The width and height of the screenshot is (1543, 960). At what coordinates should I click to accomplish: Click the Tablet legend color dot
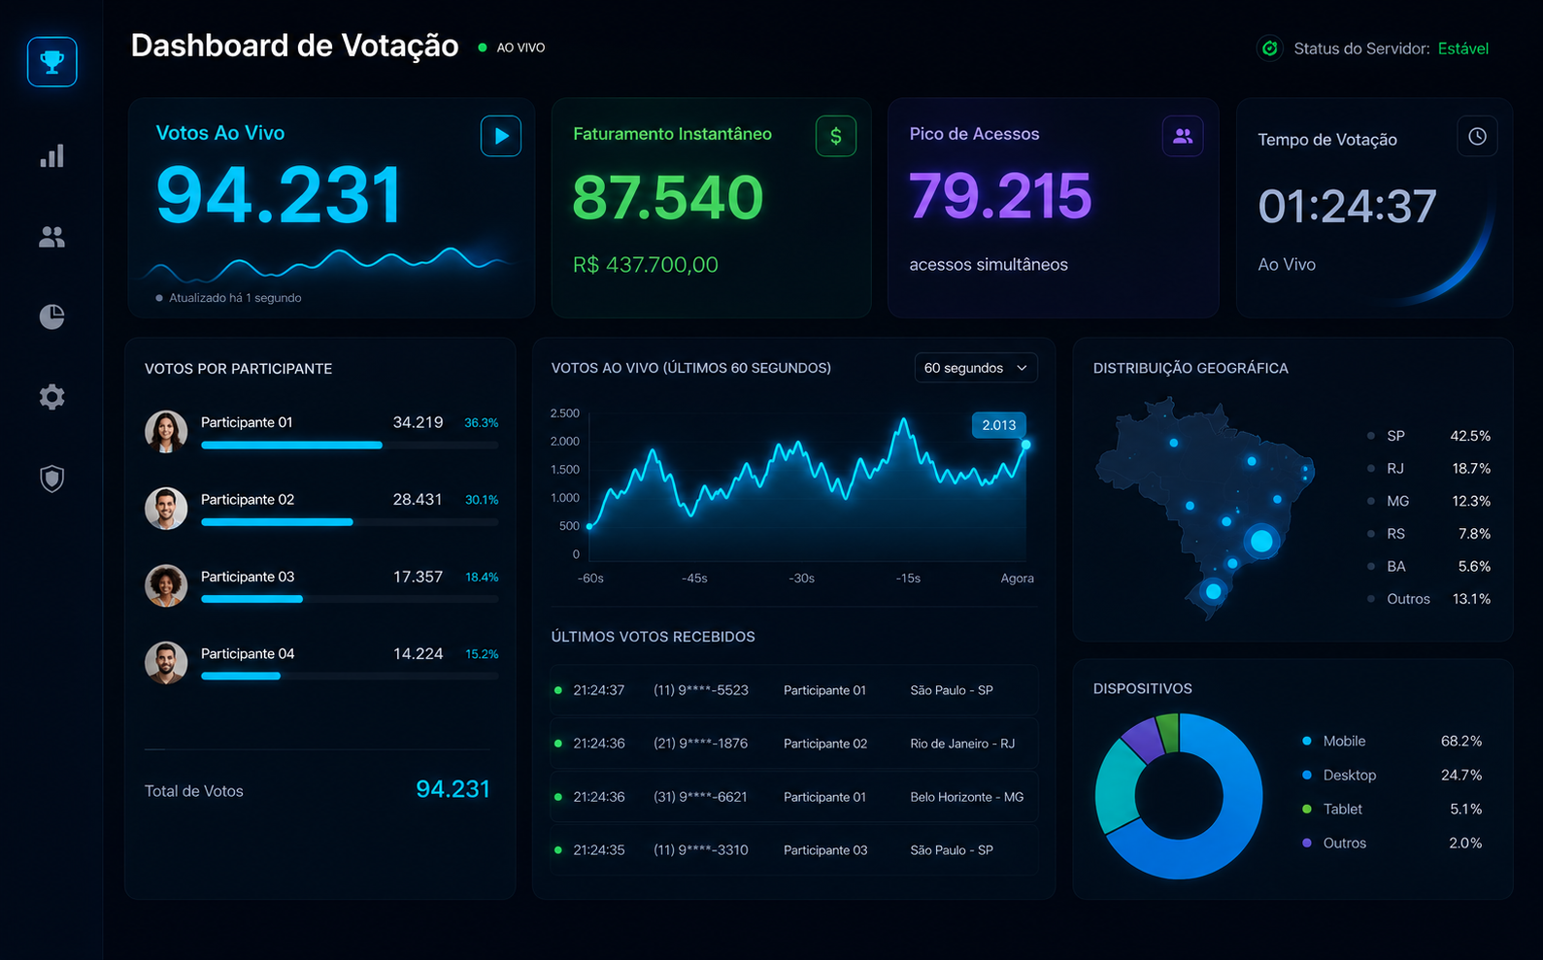(x=1307, y=809)
